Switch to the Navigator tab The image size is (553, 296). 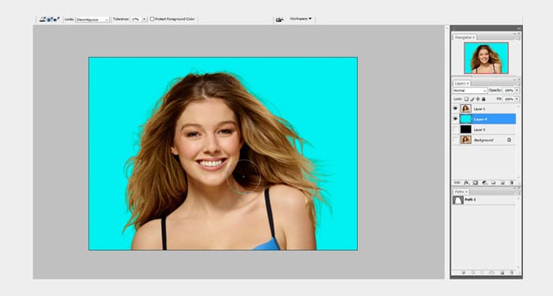pyautogui.click(x=464, y=37)
